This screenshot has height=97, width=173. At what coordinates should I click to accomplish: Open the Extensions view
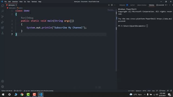click(x=2, y=27)
